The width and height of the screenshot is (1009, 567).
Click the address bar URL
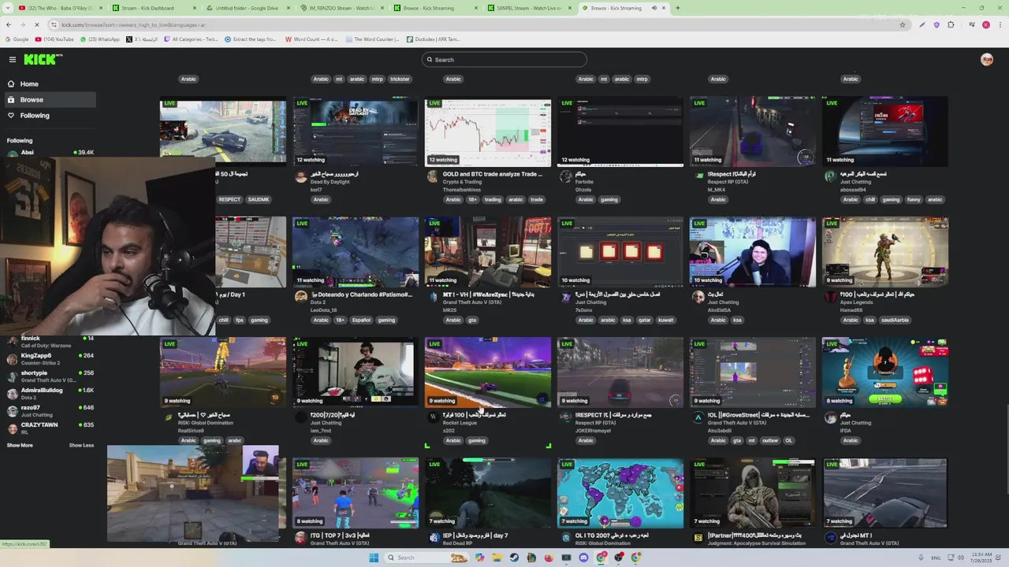point(133,25)
